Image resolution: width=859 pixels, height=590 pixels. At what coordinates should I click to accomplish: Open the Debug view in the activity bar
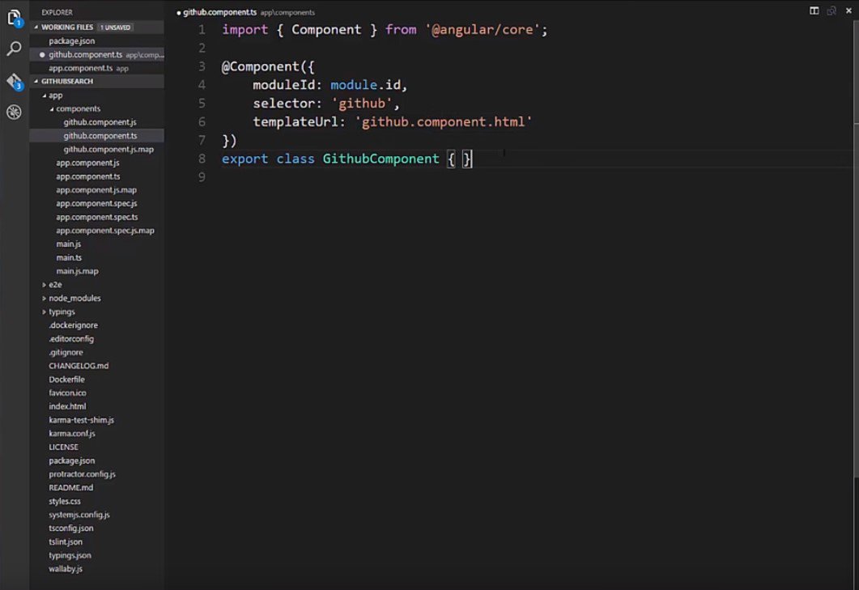(x=15, y=112)
